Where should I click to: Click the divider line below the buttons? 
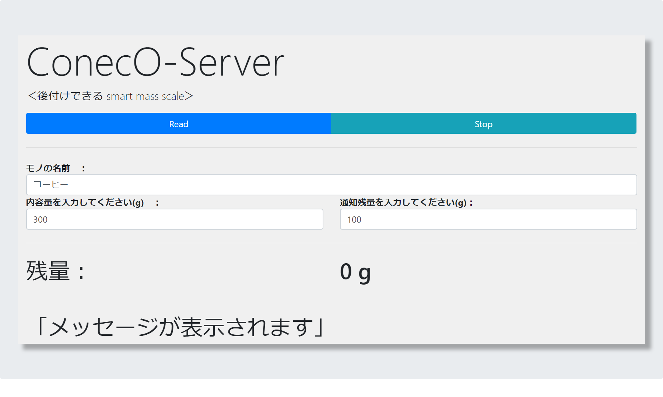click(331, 147)
